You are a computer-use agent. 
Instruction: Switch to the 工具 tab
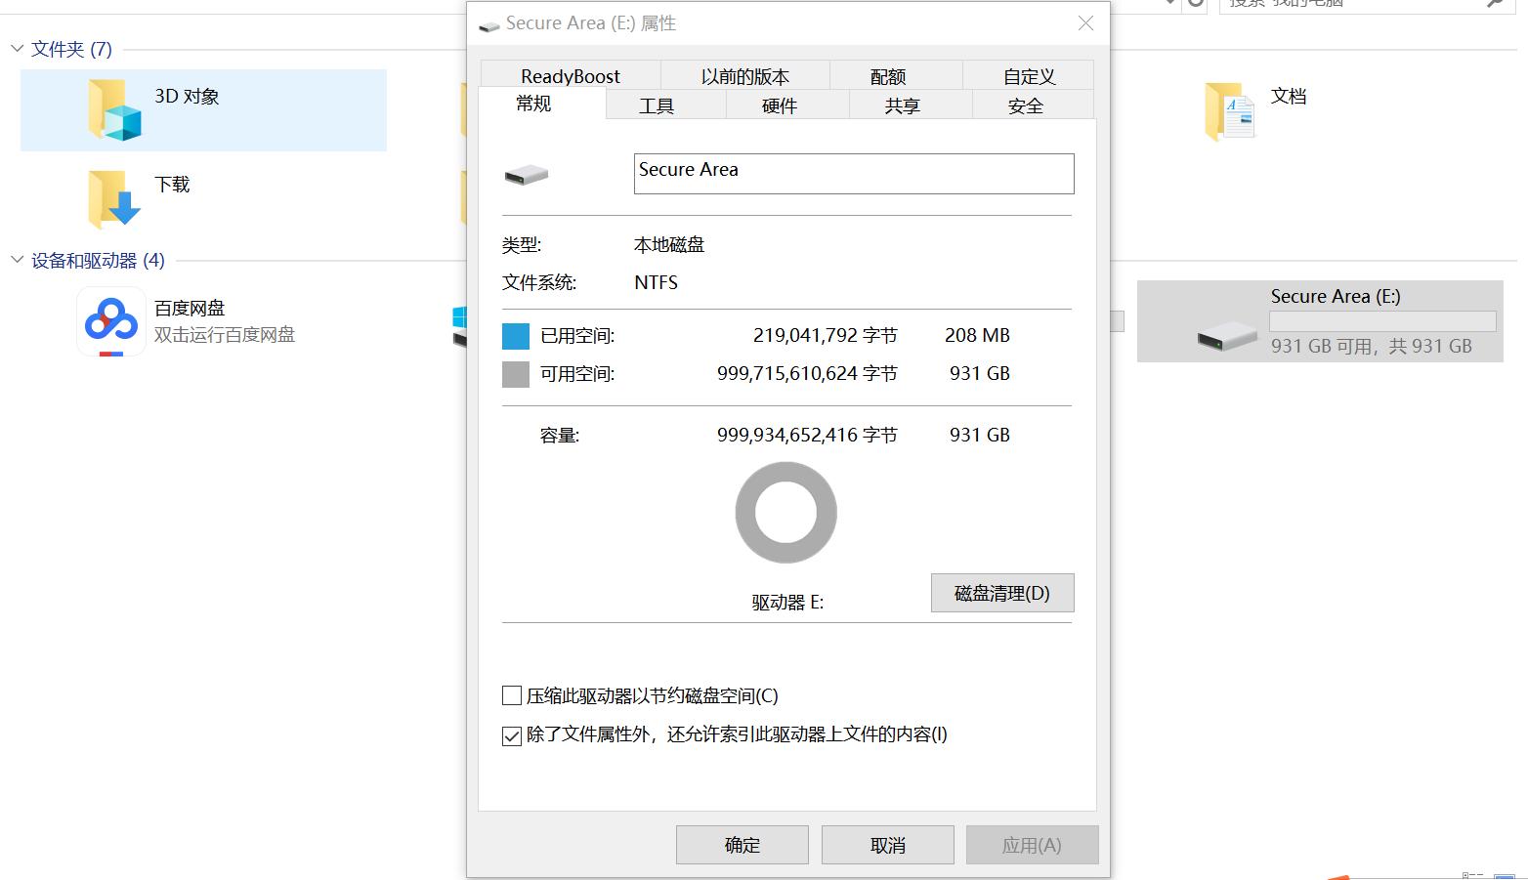point(658,105)
